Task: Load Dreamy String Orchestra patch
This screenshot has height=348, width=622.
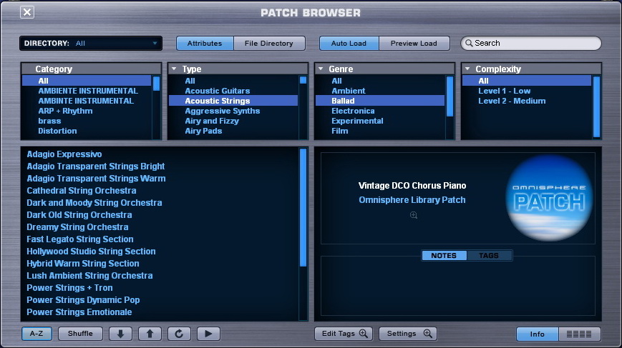Action: coord(77,227)
